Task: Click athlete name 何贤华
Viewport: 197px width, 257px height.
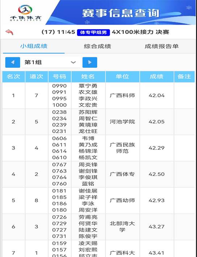Action: [x=88, y=223]
